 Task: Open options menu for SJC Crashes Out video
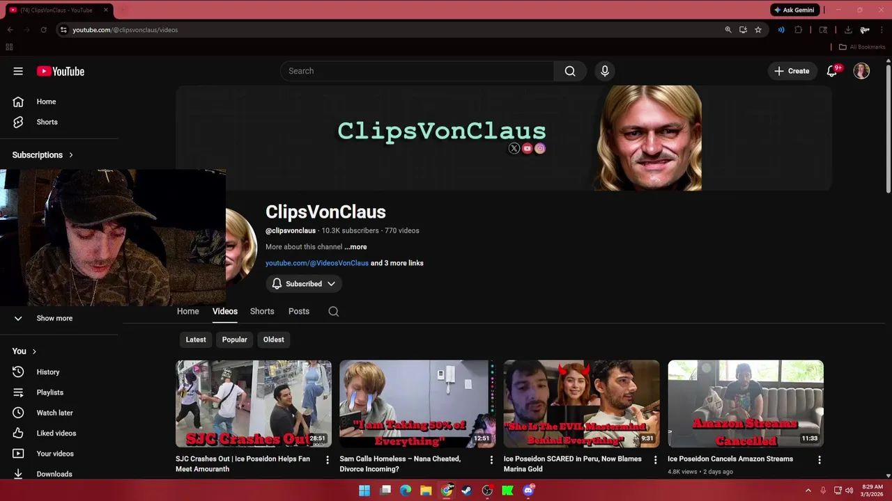[x=328, y=460]
